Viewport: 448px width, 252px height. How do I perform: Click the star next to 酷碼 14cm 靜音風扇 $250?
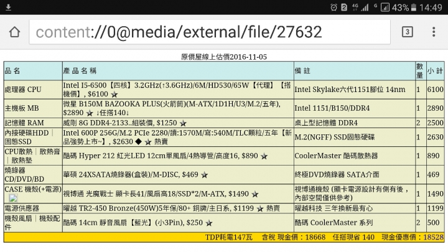(209, 223)
